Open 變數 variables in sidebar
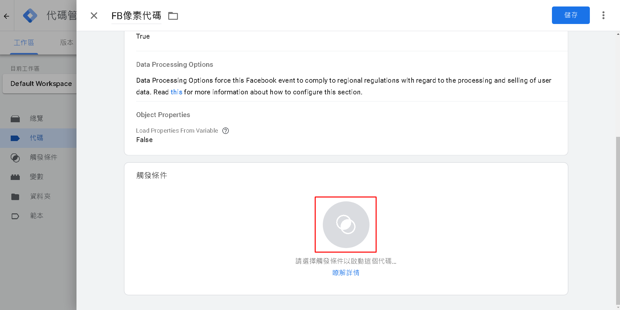The image size is (620, 310). tap(38, 177)
